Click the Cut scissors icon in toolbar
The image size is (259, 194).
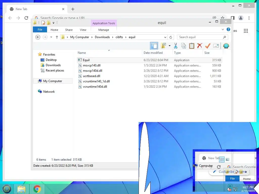tap(176, 46)
